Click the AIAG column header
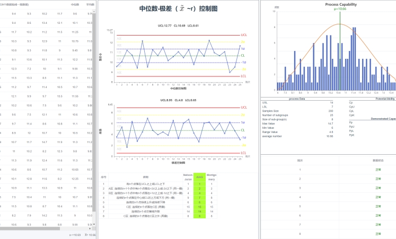 point(199,177)
